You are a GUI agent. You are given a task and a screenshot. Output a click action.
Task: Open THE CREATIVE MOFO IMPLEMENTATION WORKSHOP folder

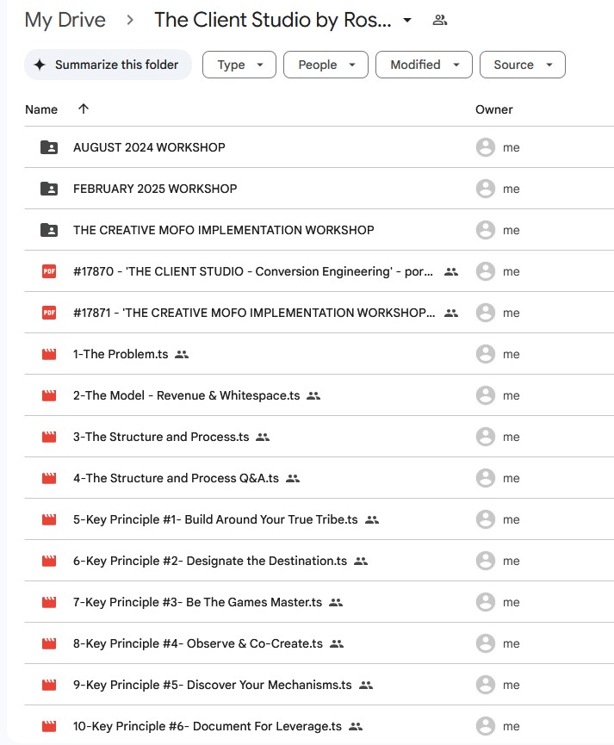(x=223, y=230)
